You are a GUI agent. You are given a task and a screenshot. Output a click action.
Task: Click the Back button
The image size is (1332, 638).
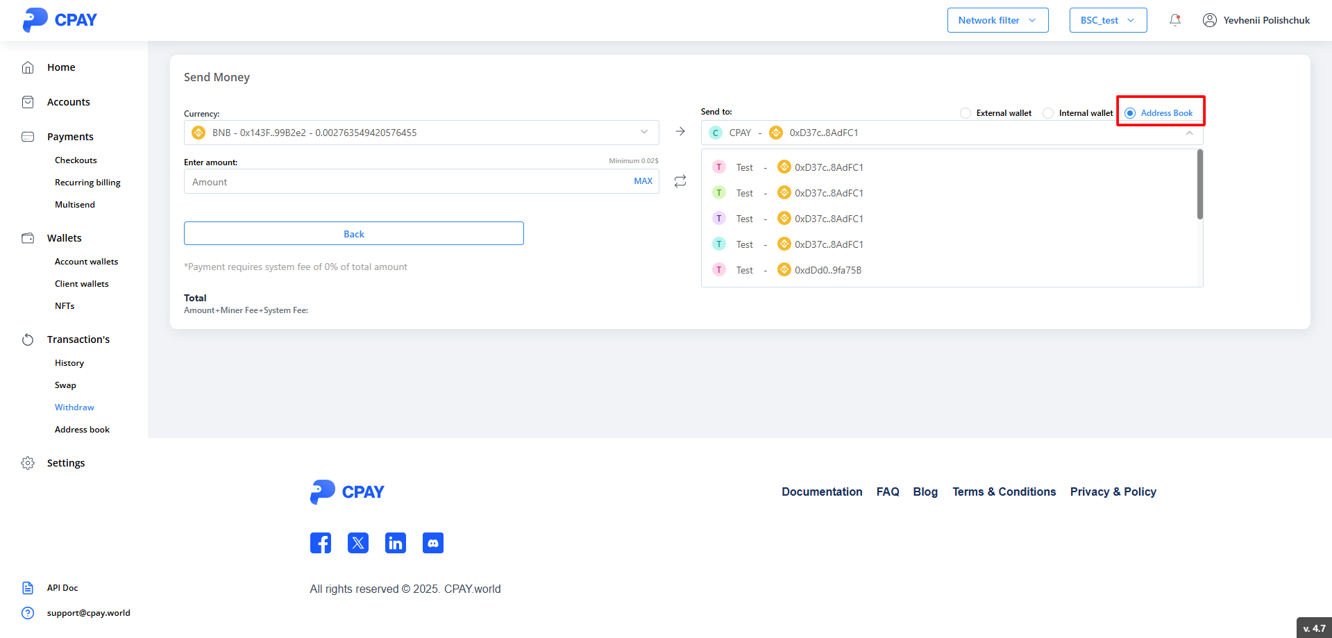click(x=354, y=233)
